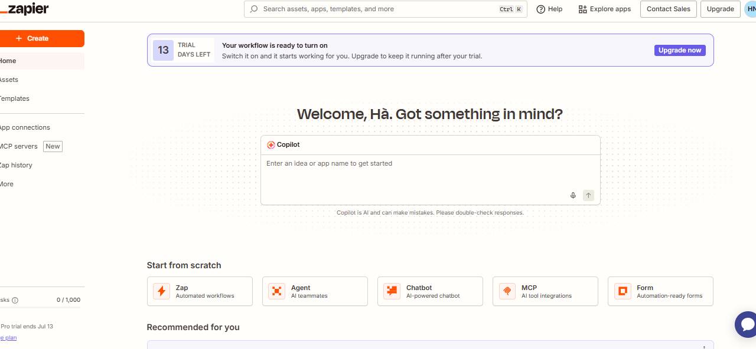Screen dimensions: 756x349
Task: Open the HN user avatar
Action: click(x=750, y=9)
